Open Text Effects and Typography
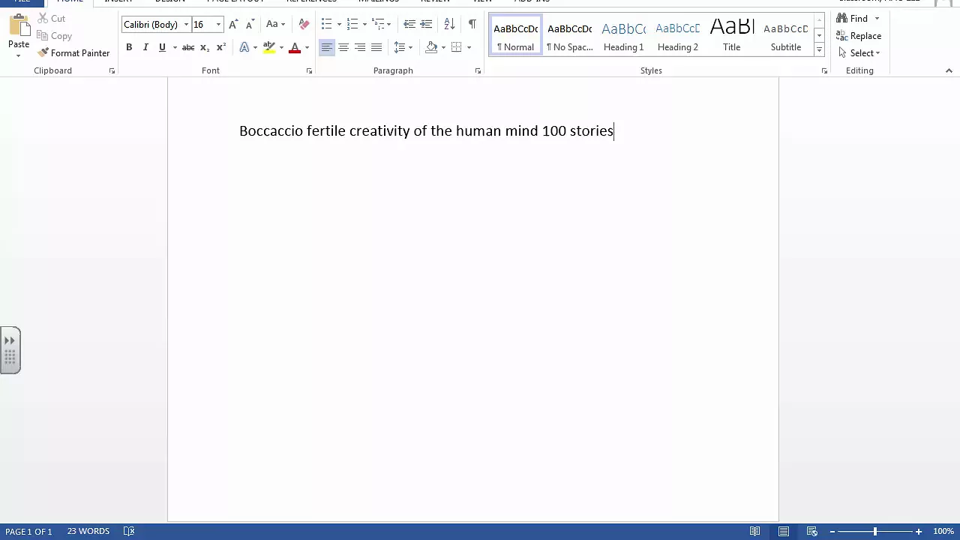This screenshot has height=540, width=960. [244, 47]
